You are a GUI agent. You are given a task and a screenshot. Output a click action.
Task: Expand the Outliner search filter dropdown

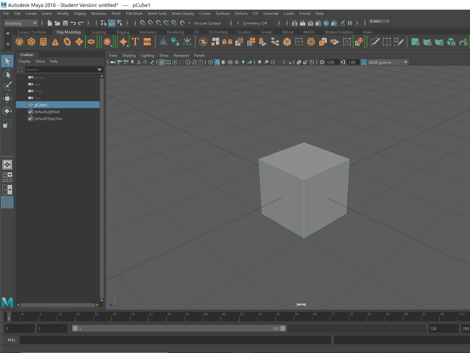99,69
